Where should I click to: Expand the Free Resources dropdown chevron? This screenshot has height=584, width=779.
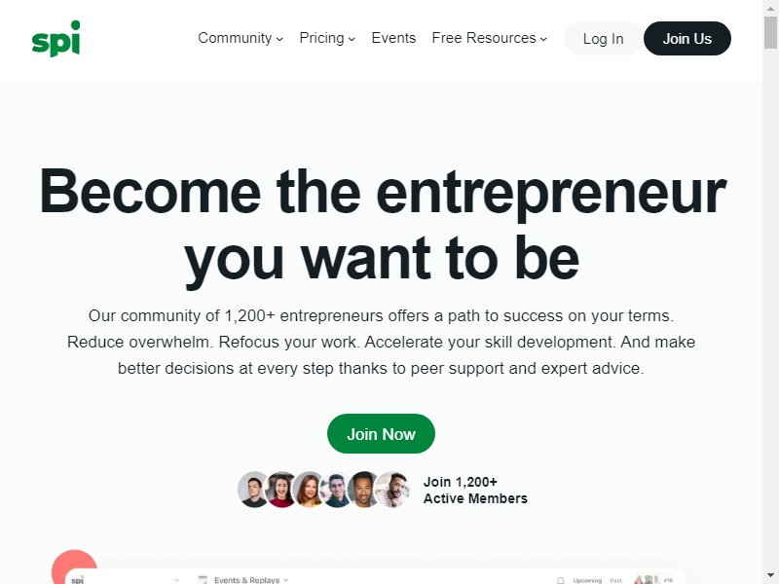[x=543, y=39]
